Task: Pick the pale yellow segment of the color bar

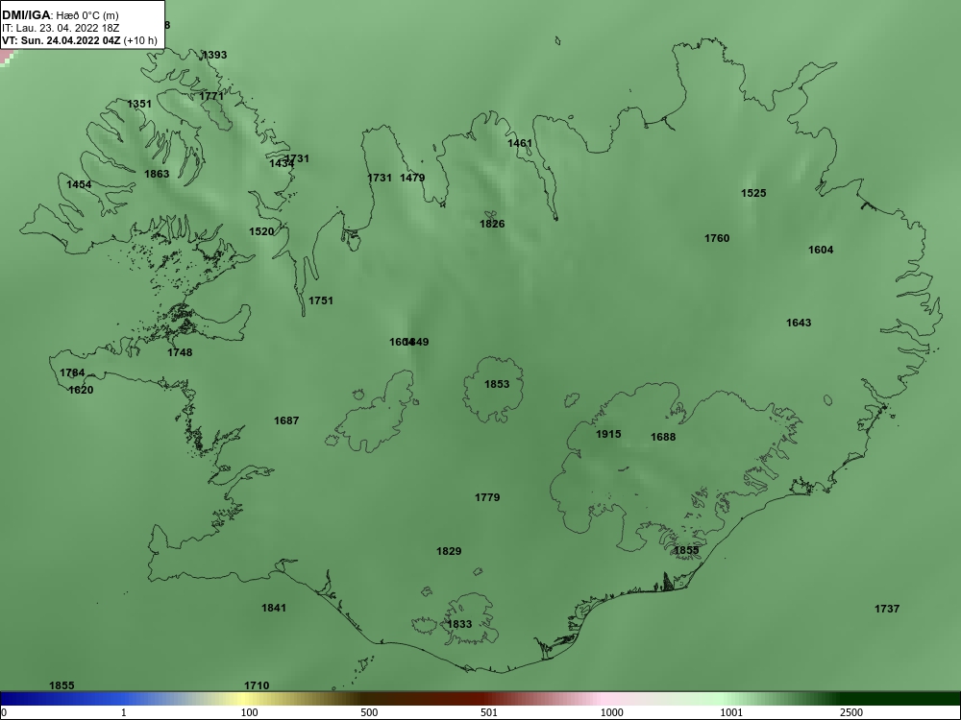Action: click(245, 699)
